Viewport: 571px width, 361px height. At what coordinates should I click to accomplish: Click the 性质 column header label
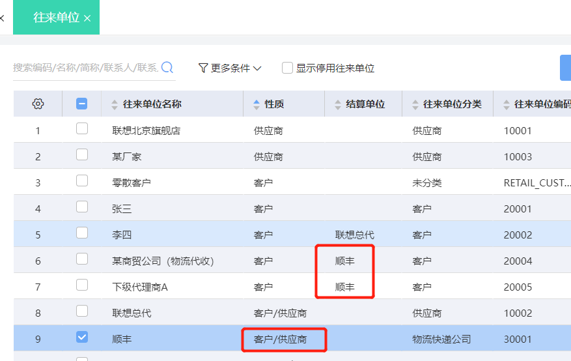click(x=274, y=104)
